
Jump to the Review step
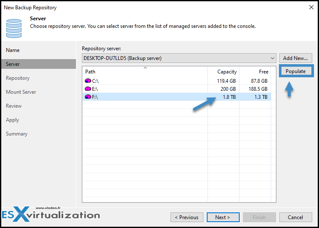pos(14,106)
